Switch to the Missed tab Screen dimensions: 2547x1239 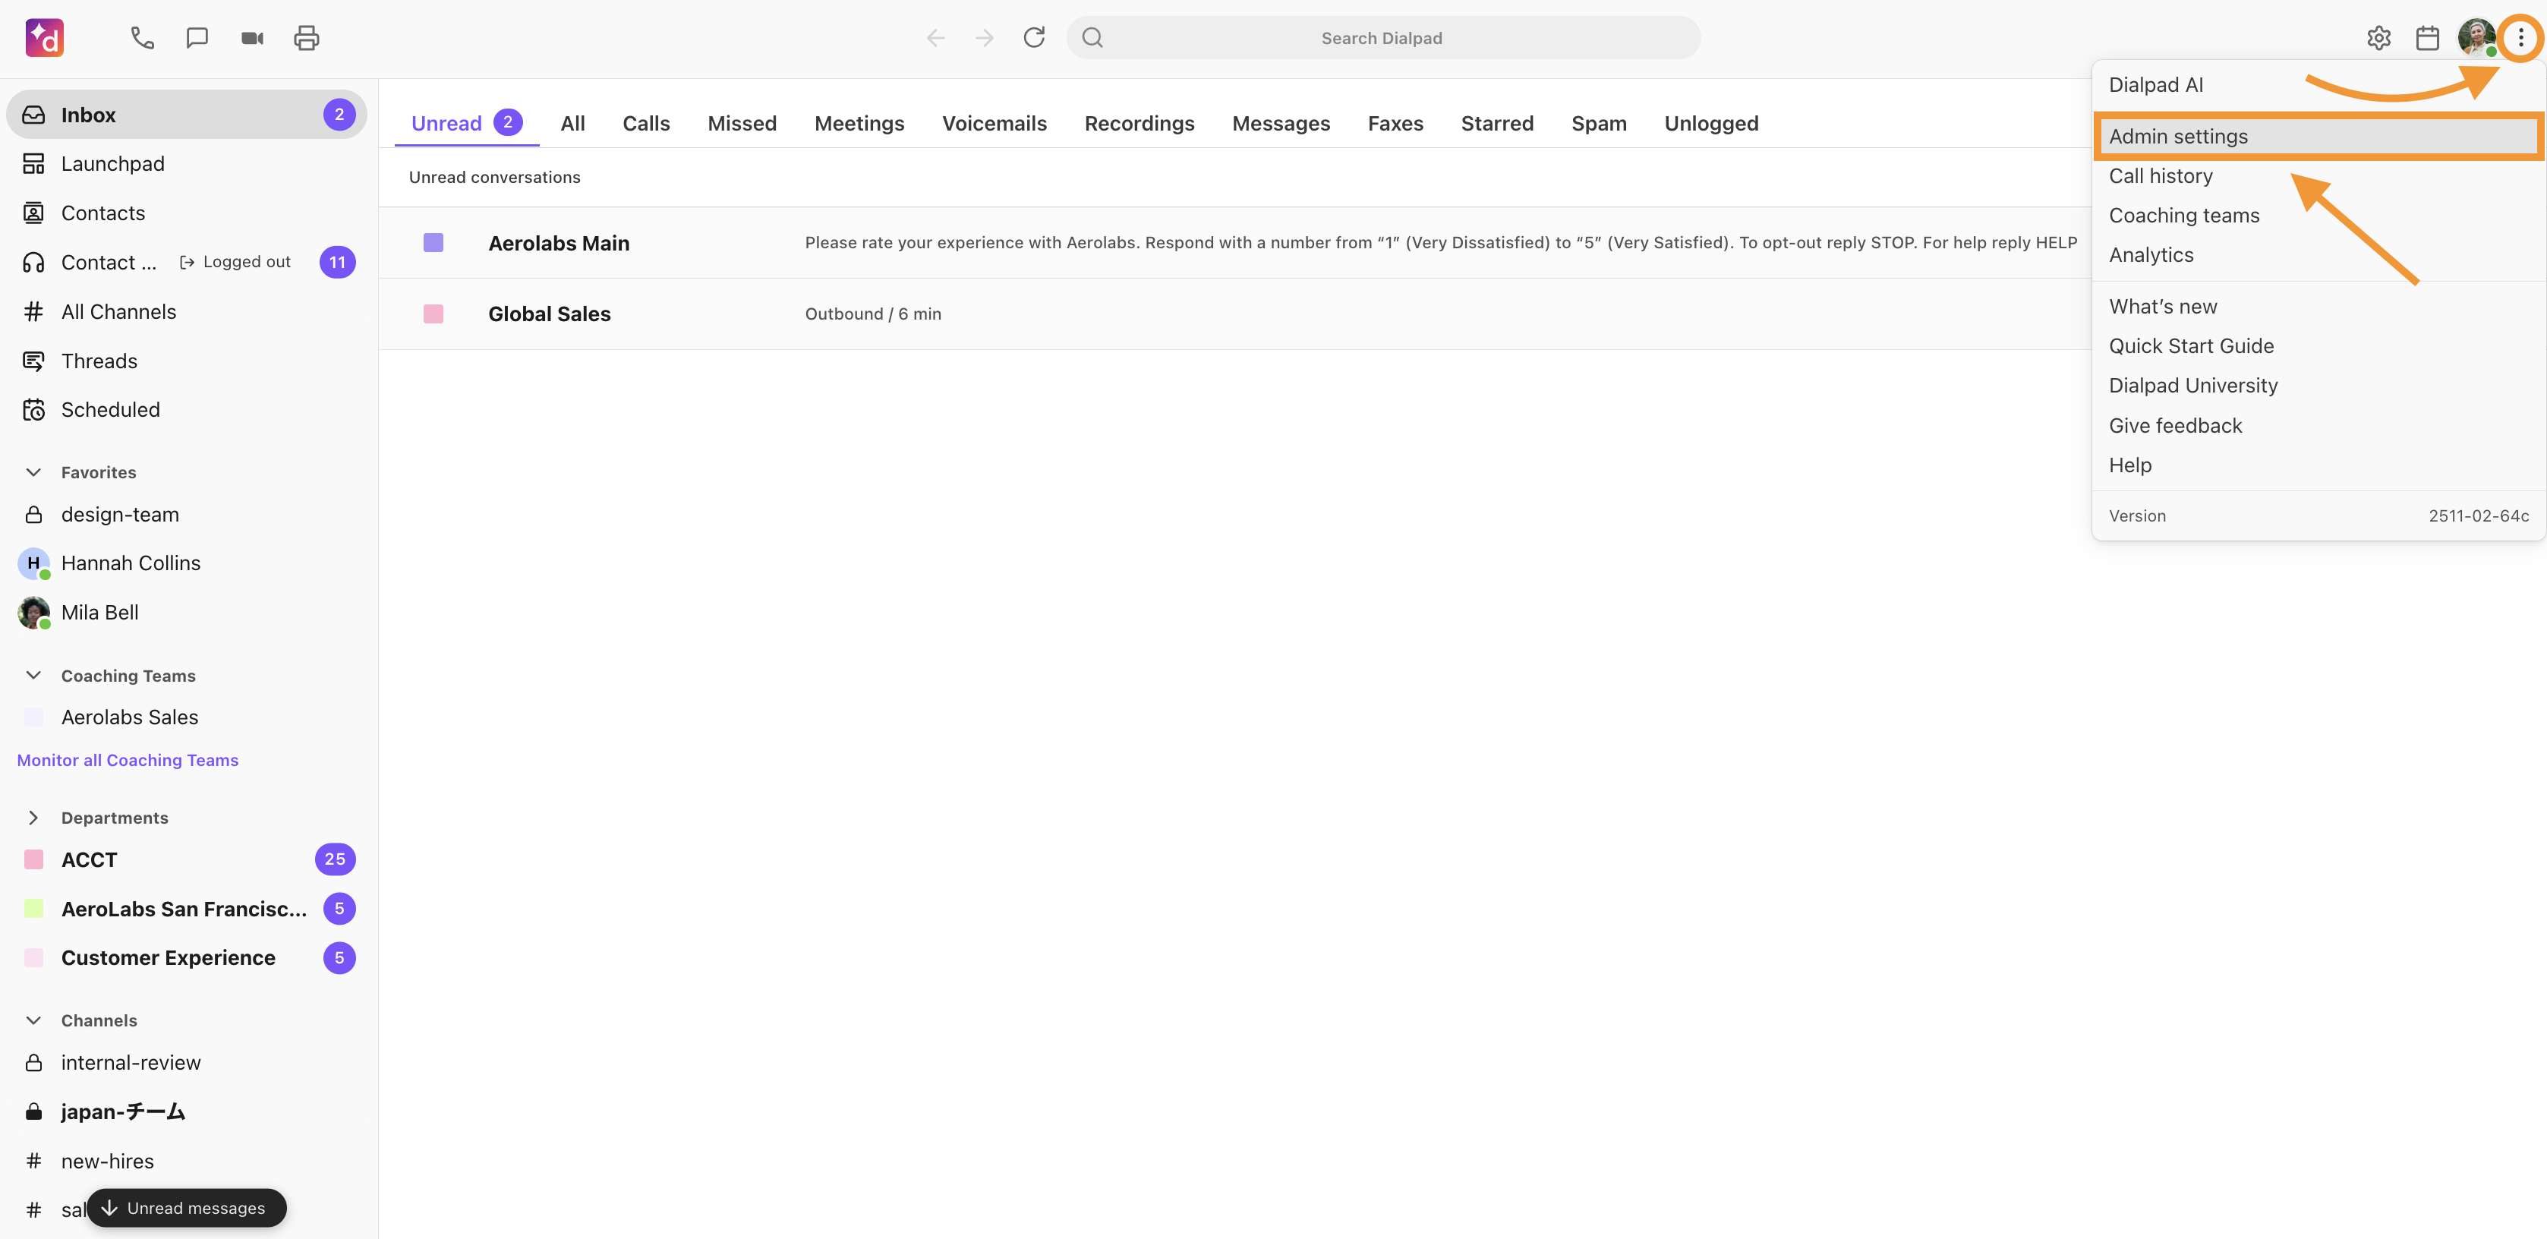742,123
